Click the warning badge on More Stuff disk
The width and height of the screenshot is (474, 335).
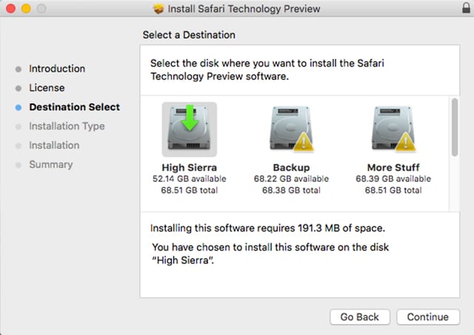coord(407,145)
